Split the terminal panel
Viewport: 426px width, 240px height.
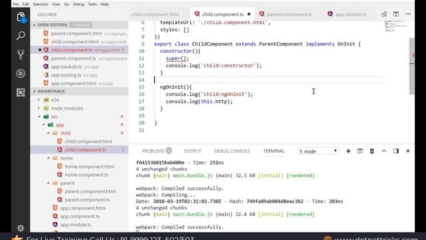click(360, 151)
